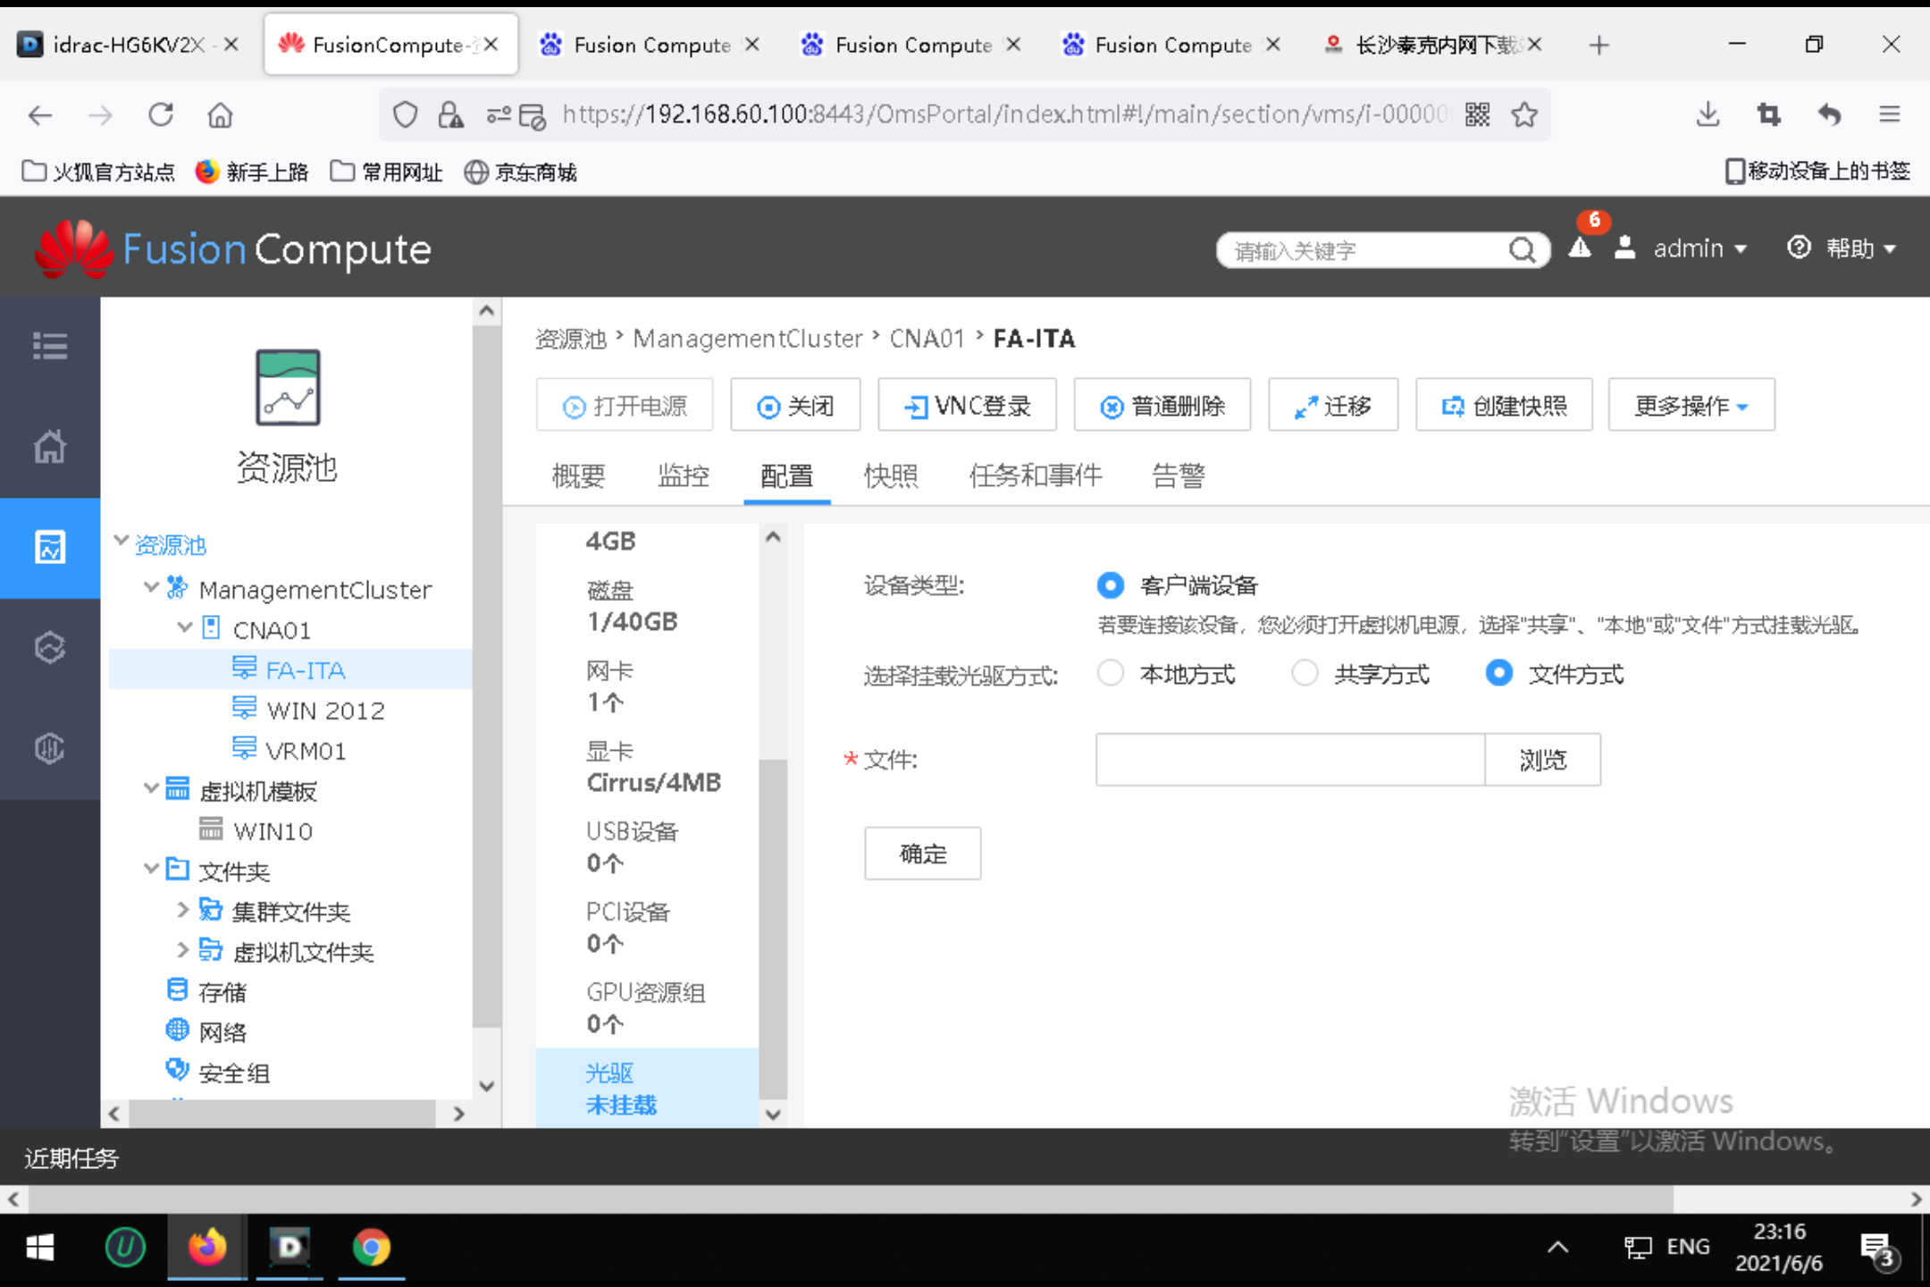Click the 浏览 browse button

1543,760
